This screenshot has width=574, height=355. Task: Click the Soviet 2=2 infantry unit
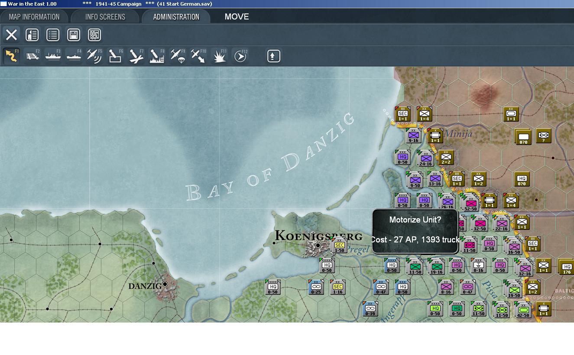(x=446, y=158)
